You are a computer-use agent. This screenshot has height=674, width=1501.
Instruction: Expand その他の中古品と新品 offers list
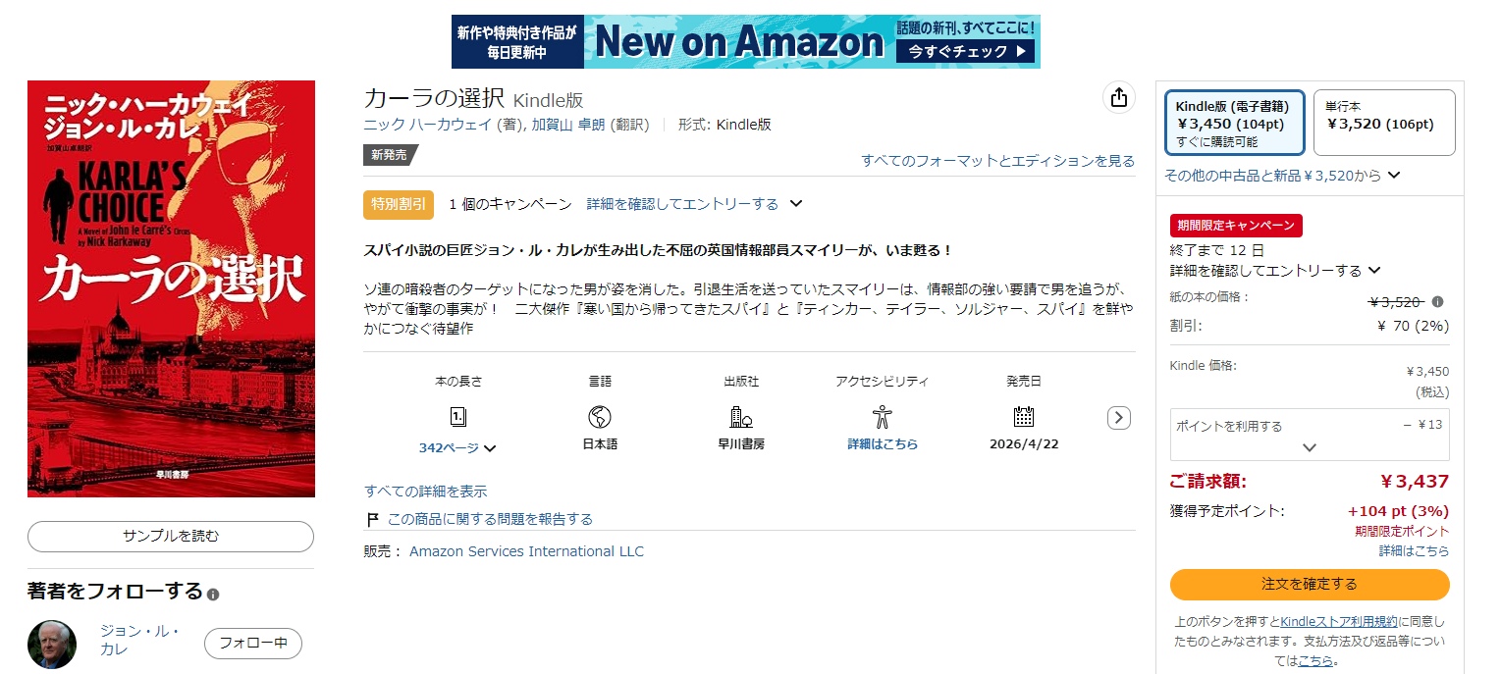coord(1282,176)
